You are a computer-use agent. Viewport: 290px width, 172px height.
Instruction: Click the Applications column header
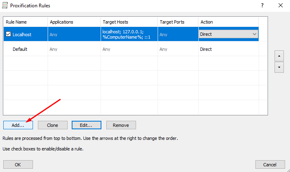[x=74, y=22]
